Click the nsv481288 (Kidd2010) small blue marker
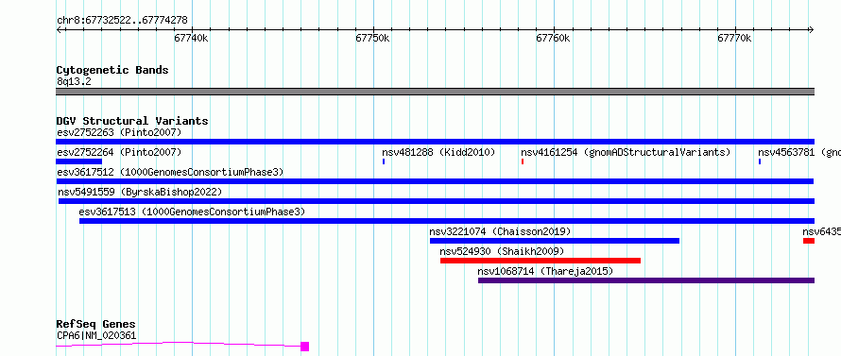The height and width of the screenshot is (356, 841). [384, 161]
